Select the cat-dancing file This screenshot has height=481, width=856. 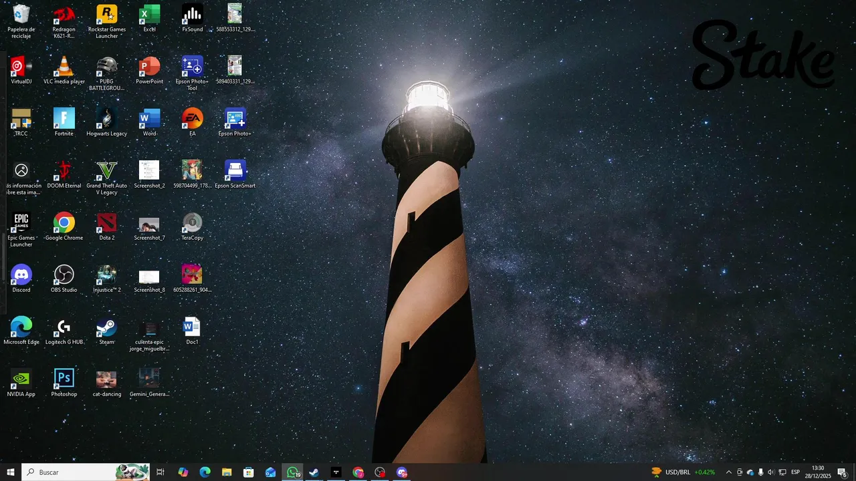[x=107, y=383]
